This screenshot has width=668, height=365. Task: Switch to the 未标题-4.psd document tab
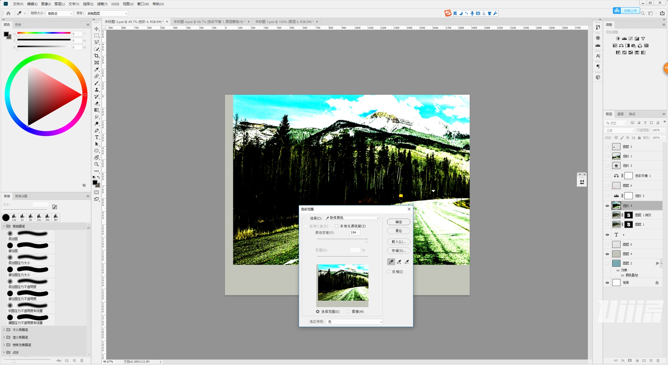point(209,22)
